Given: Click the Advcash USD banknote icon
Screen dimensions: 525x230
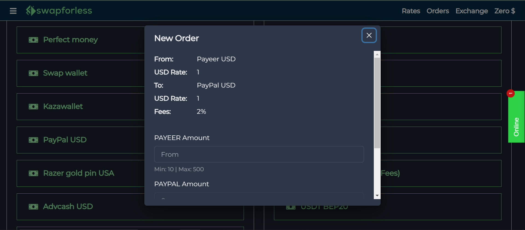Looking at the screenshot, I should pos(33,207).
